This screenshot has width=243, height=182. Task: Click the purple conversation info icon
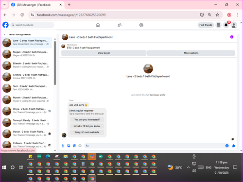232,37
